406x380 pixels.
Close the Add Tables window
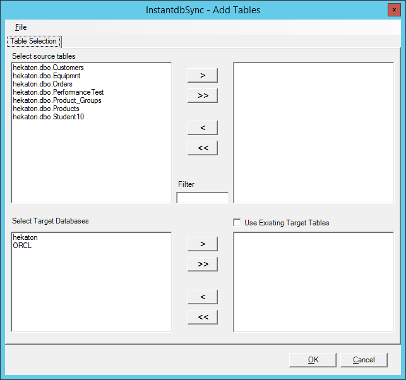(x=394, y=10)
